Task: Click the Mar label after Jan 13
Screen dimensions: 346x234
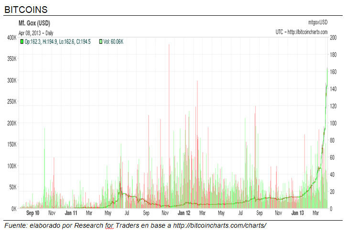Action: click(316, 213)
